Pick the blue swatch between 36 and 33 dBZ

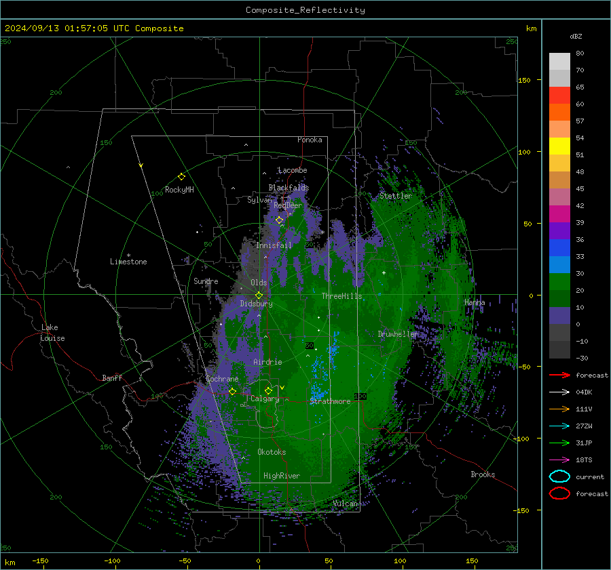[x=559, y=248]
